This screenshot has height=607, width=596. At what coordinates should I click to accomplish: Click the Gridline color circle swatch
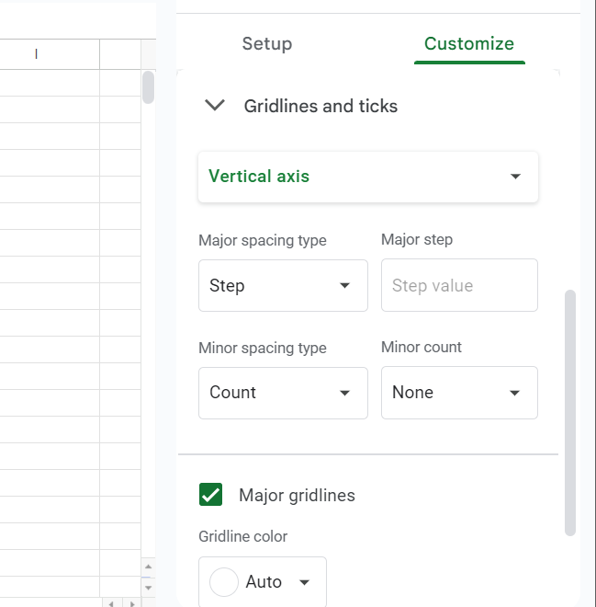[x=224, y=582]
